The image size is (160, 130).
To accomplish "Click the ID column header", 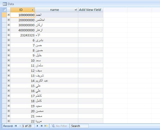I will [x=23, y=10].
